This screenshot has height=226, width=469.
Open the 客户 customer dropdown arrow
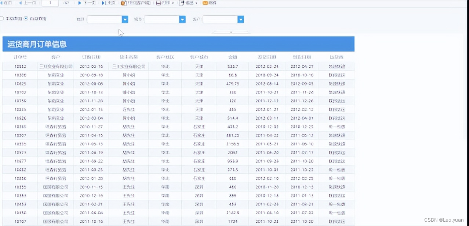pos(241,19)
